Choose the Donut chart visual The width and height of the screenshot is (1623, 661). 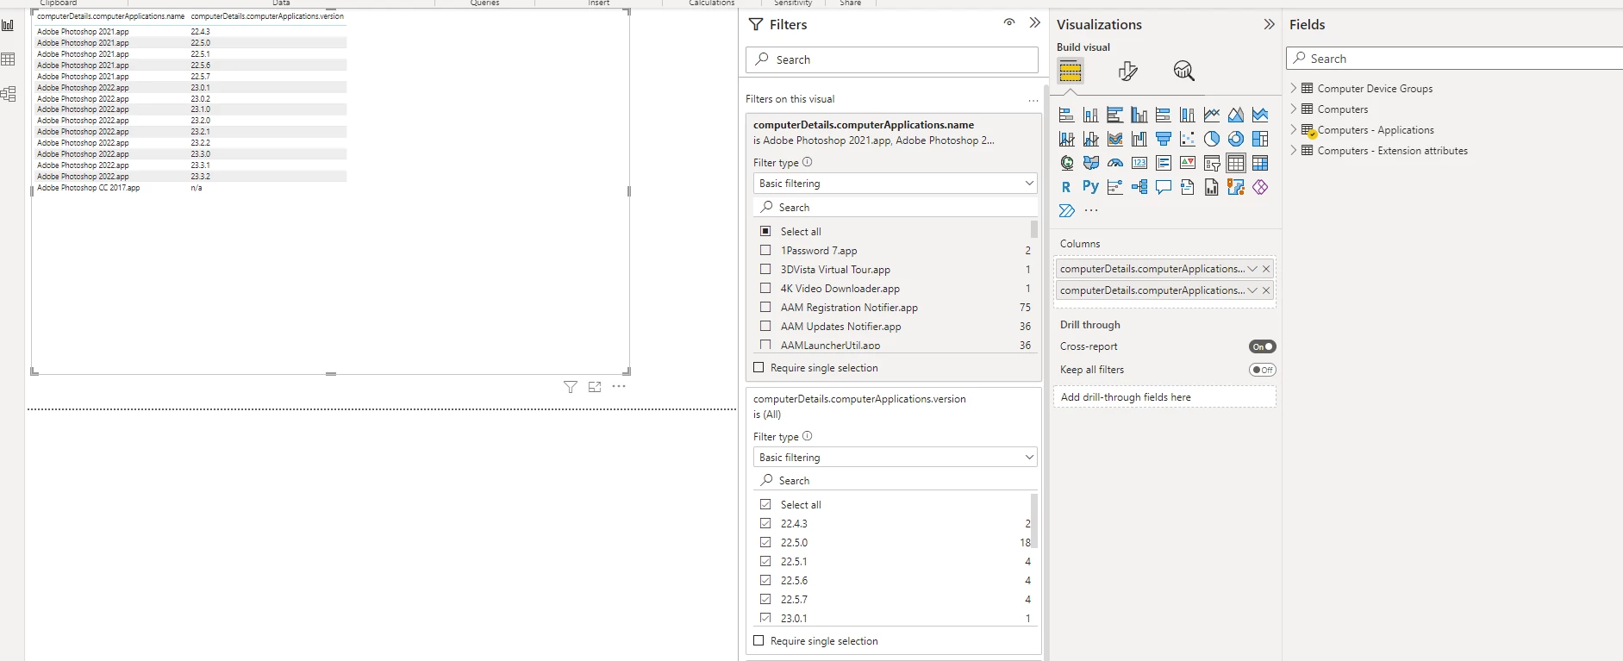pos(1236,139)
